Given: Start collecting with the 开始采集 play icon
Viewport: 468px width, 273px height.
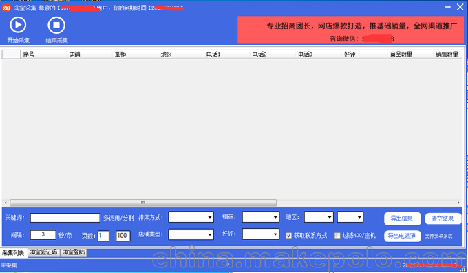Looking at the screenshot, I should click(x=18, y=25).
